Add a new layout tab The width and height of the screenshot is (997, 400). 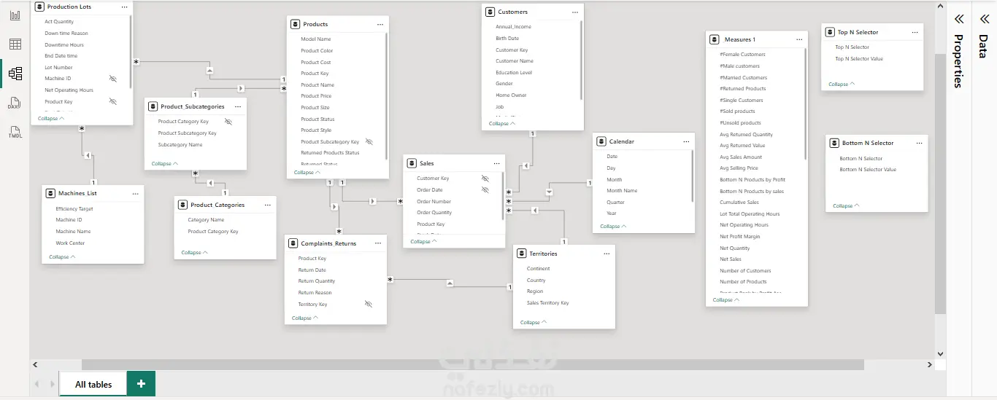tap(141, 384)
